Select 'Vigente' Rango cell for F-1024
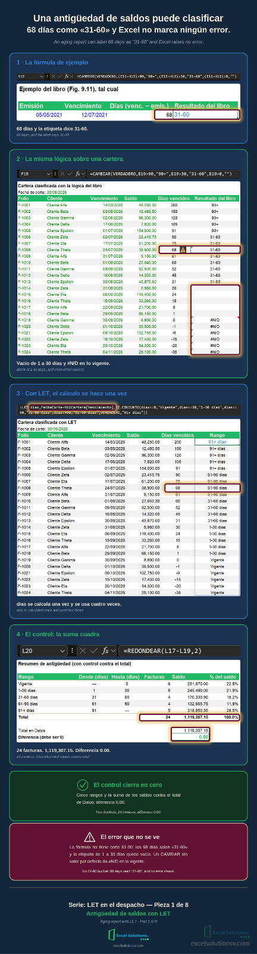 click(x=217, y=593)
